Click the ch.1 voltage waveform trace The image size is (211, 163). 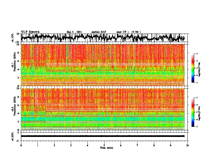(103, 38)
